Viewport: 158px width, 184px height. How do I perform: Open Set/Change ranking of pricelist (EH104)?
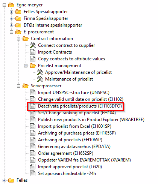point(77,113)
